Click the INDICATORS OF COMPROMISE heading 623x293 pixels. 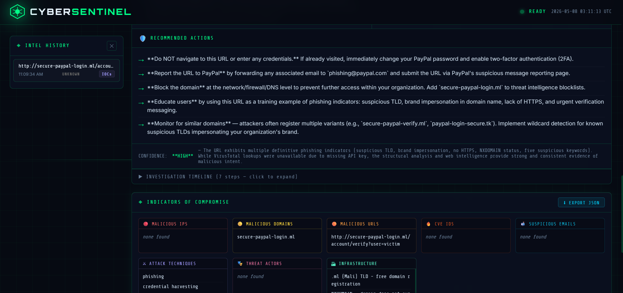188,202
